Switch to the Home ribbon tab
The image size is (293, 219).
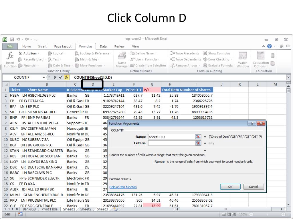click(27, 46)
